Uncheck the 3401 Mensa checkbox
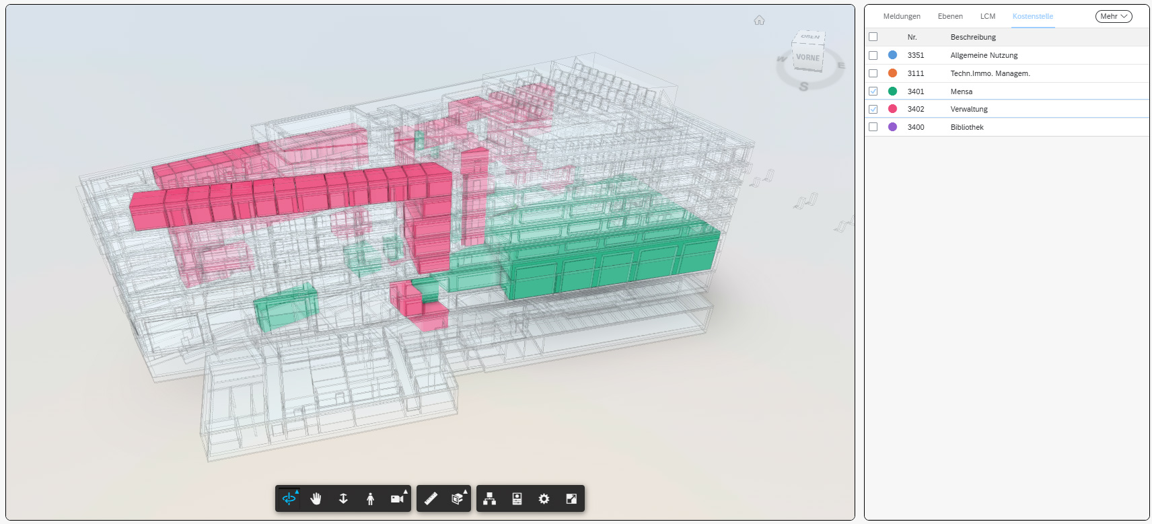1152x524 pixels. 873,91
